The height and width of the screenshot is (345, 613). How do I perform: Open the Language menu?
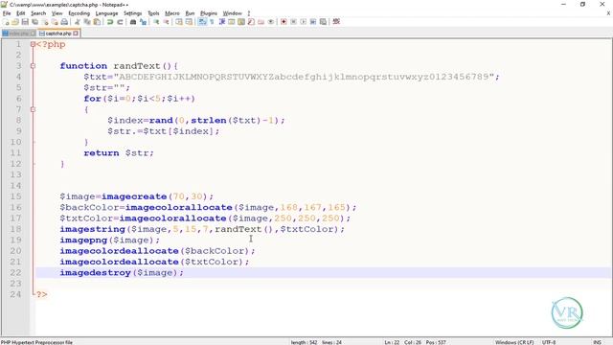106,13
